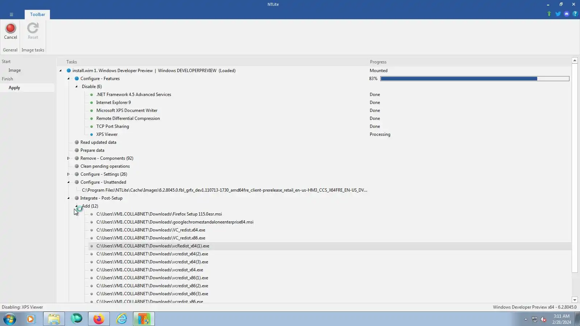Open the hamburger application menu
The width and height of the screenshot is (580, 326).
[11, 14]
